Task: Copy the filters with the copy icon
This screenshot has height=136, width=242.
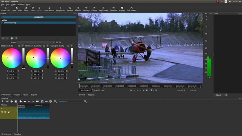Action: (x=12, y=38)
